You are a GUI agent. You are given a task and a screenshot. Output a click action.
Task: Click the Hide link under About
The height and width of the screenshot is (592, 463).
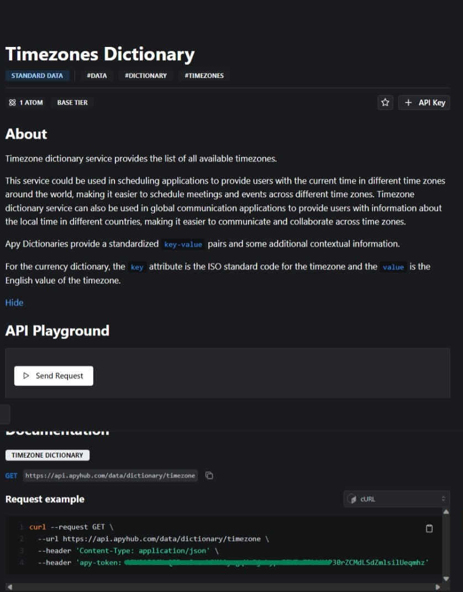14,303
